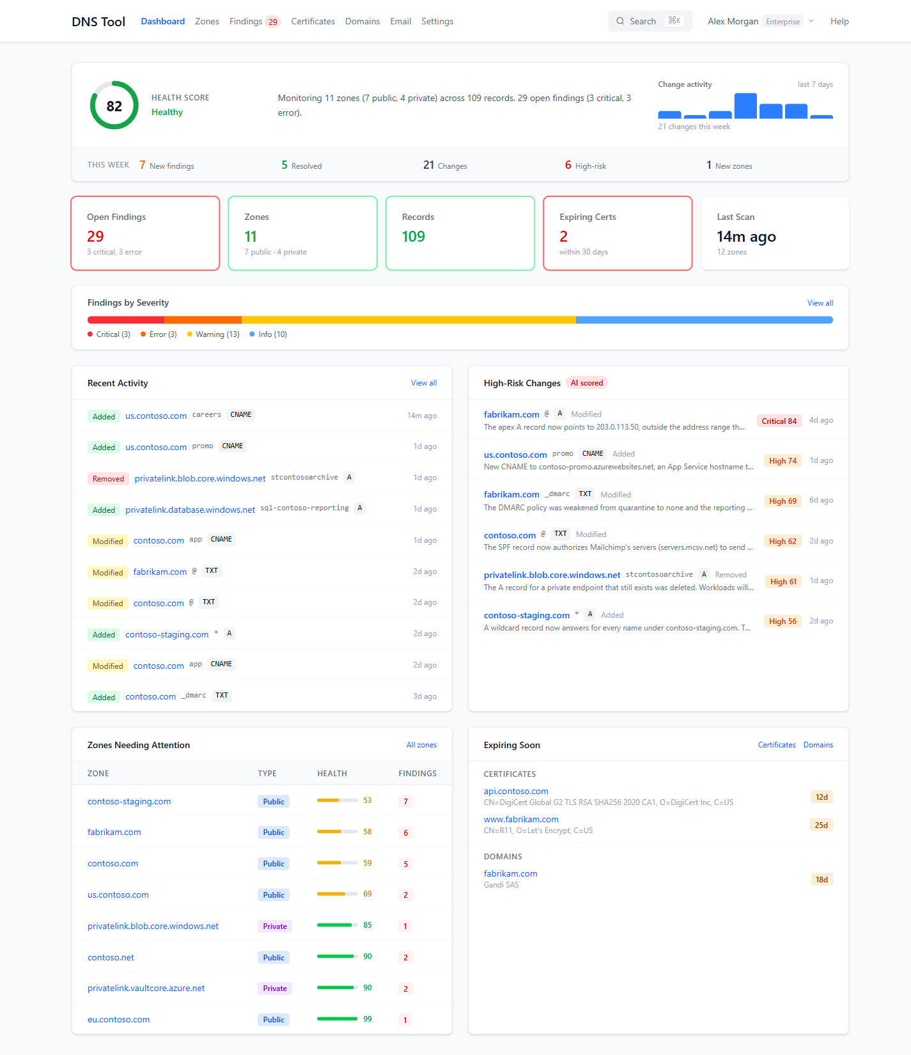Click View all in Findings by Severity
Image resolution: width=911 pixels, height=1055 pixels.
pos(820,303)
